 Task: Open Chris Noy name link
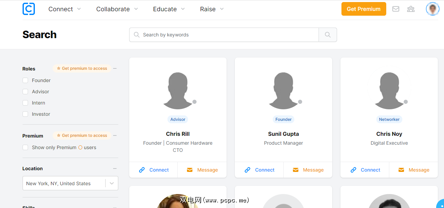coord(389,134)
